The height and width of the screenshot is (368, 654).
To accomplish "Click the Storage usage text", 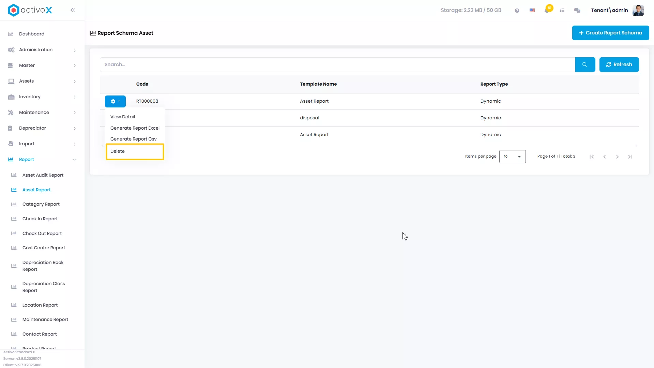I will tap(471, 10).
